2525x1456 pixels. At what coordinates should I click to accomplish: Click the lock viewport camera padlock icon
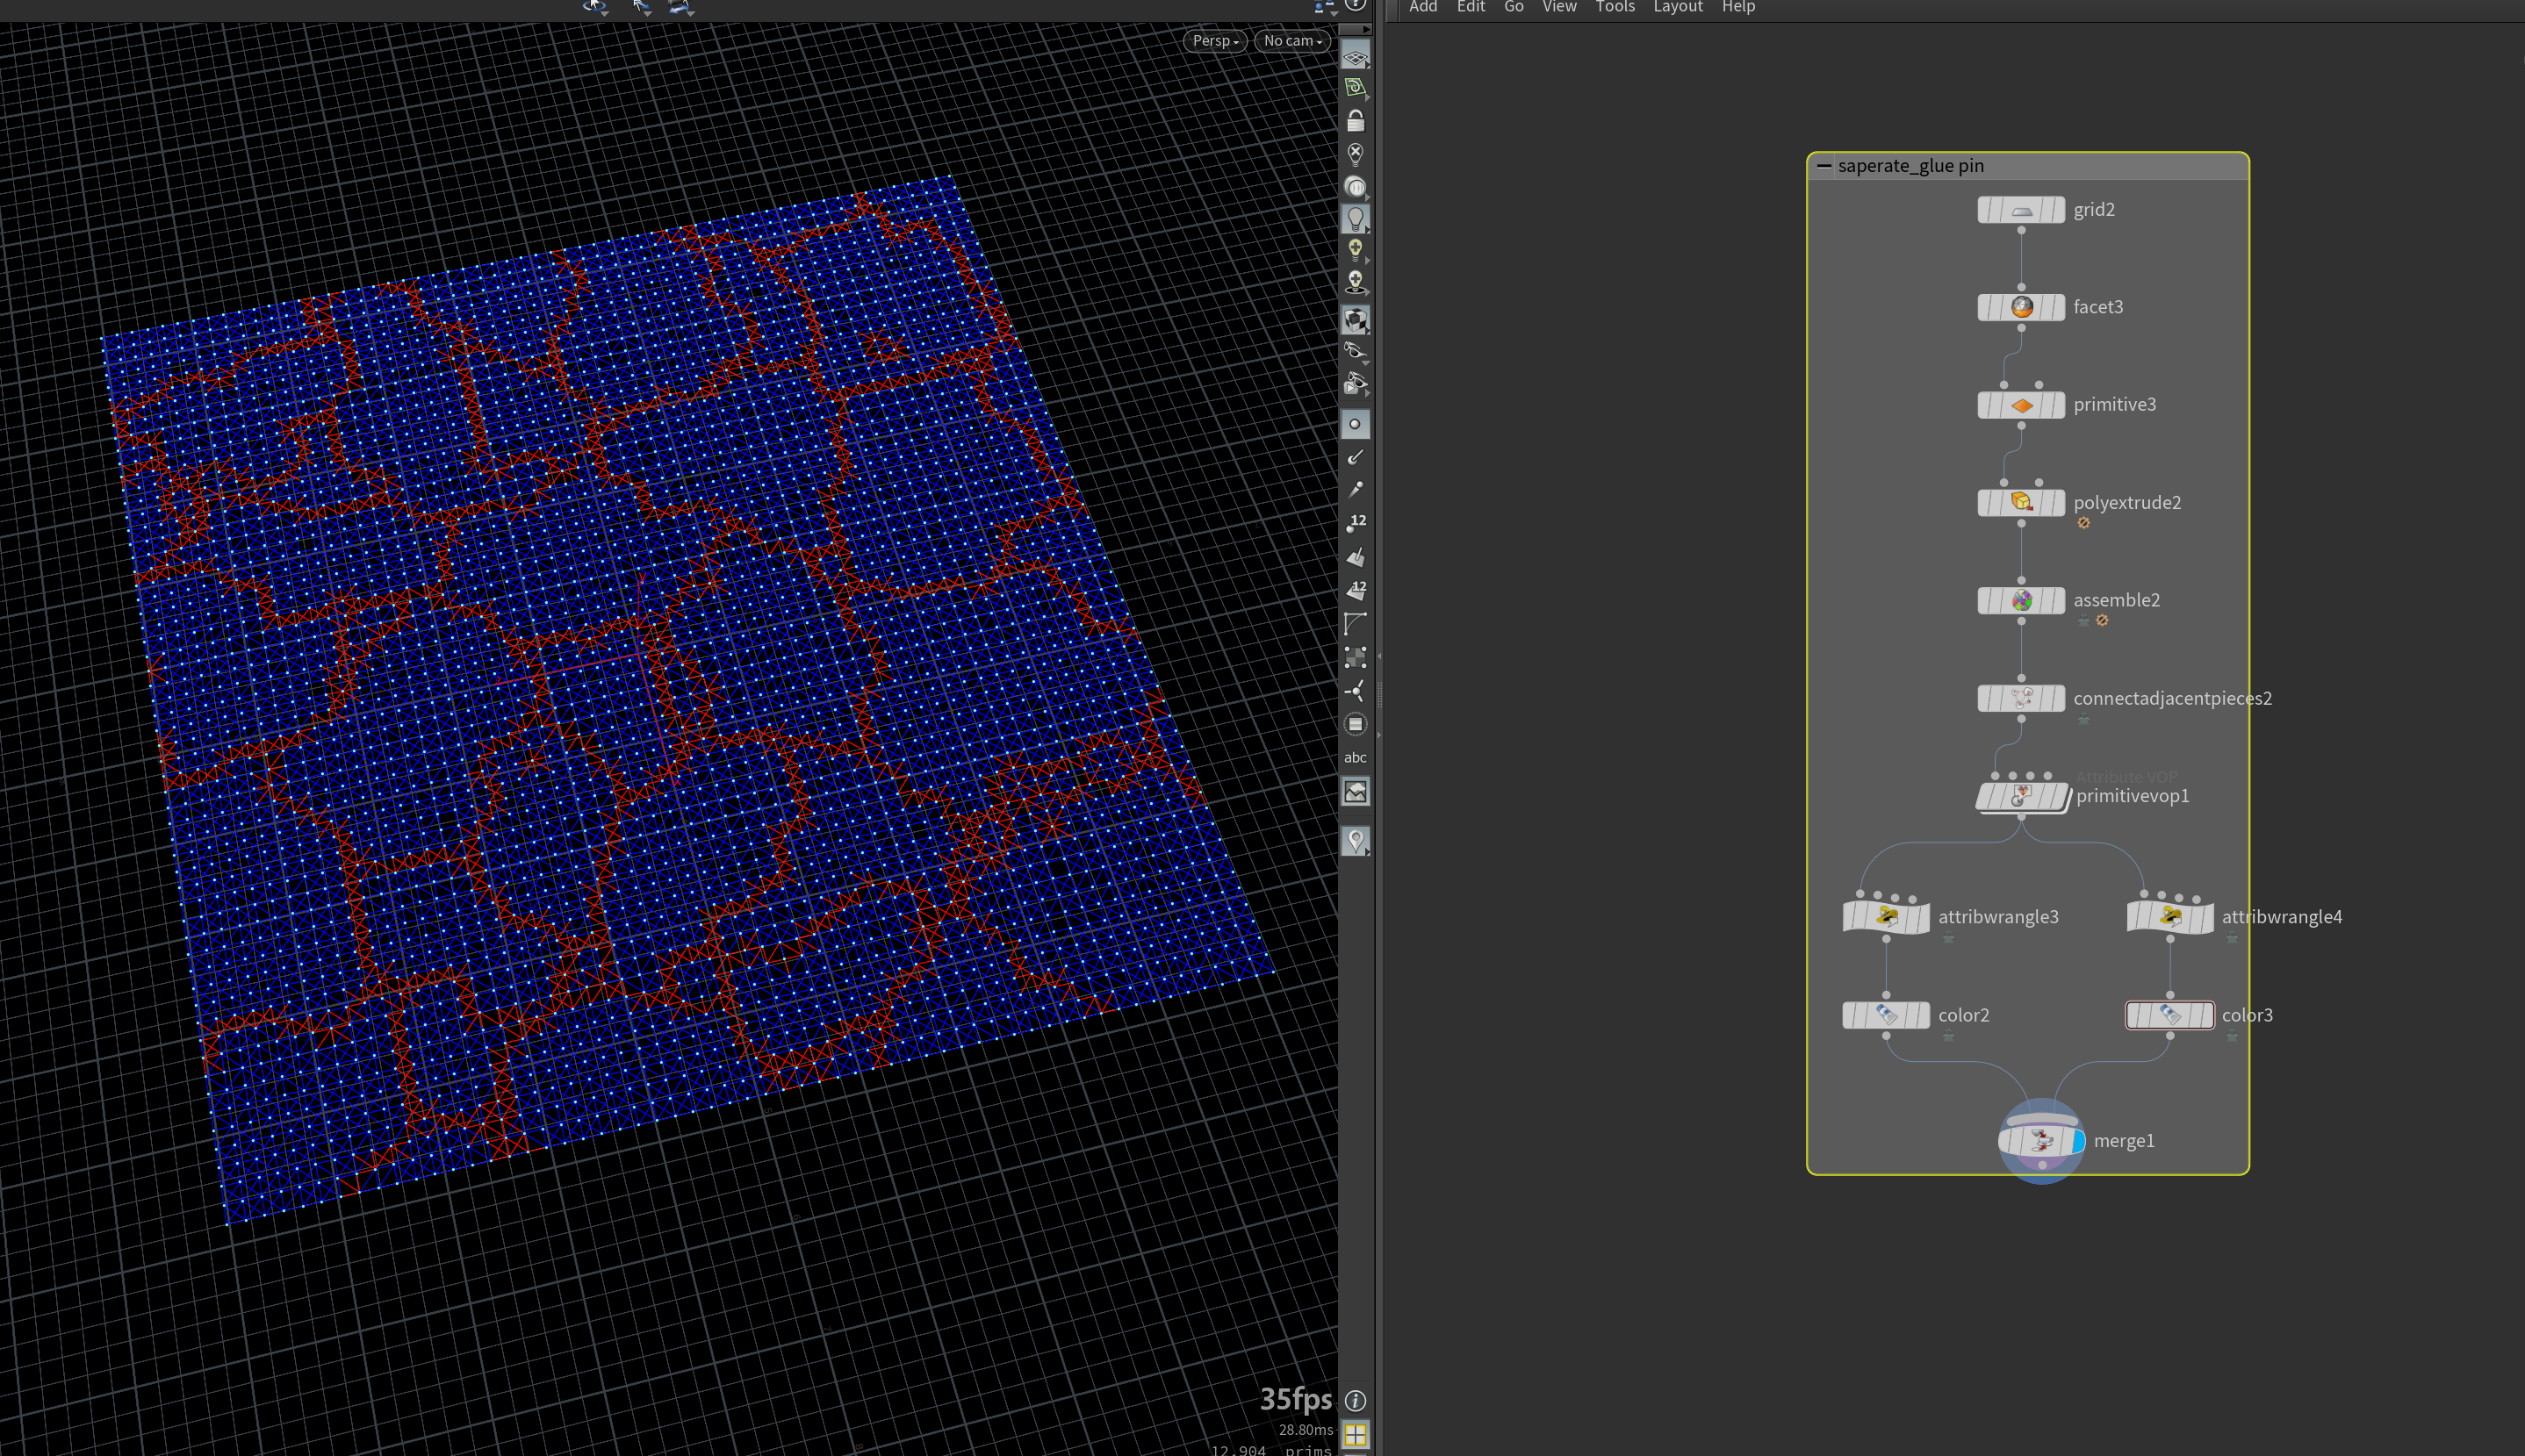(1356, 121)
